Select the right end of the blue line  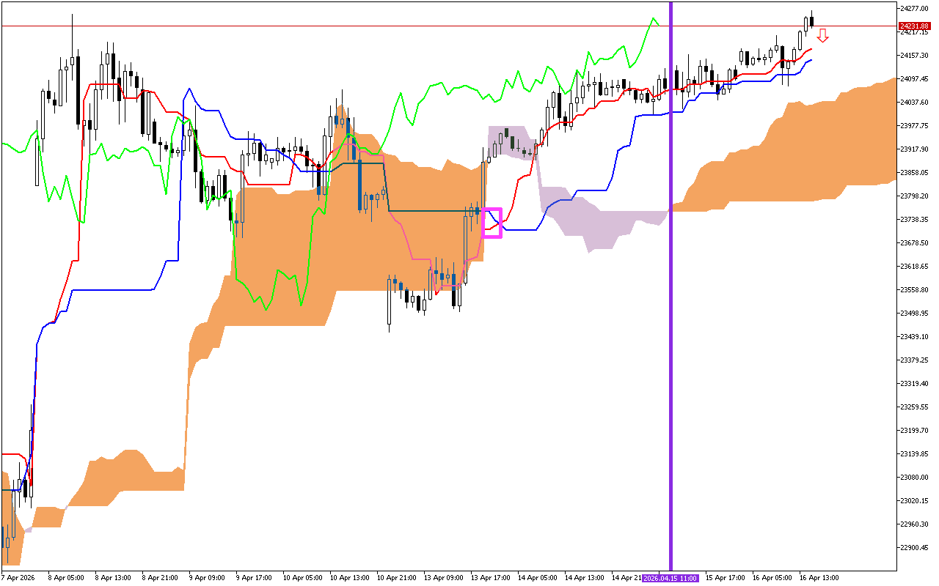click(811, 60)
